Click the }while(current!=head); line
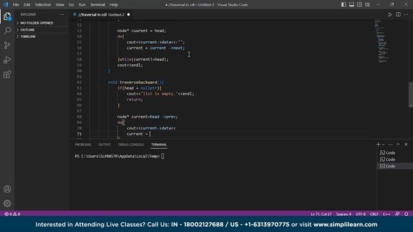The image size is (413, 232). pyautogui.click(x=143, y=59)
